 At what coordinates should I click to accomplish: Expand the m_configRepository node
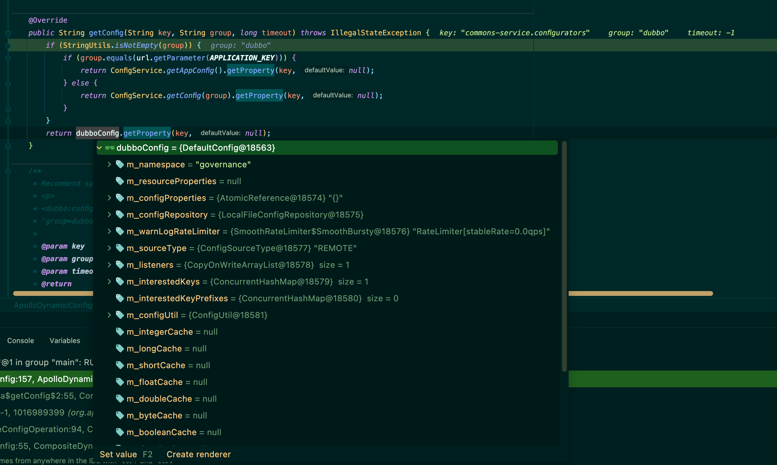[109, 215]
